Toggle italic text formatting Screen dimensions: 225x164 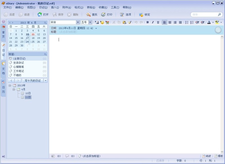click(153, 22)
